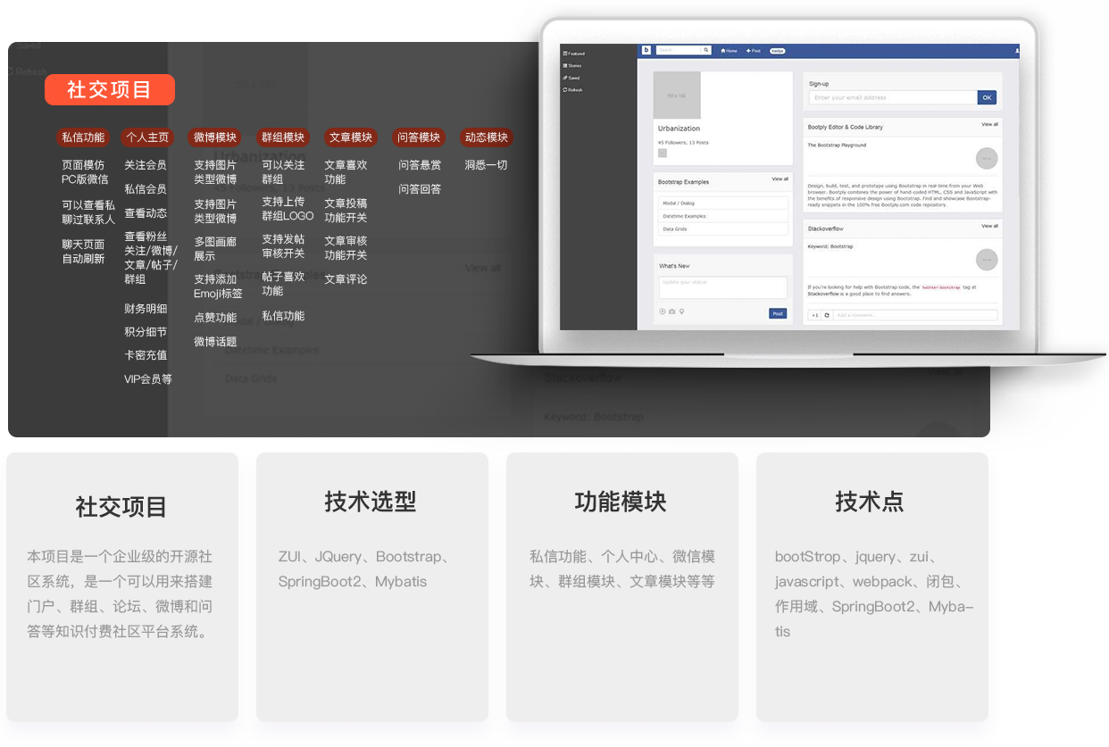Click the small gray square under followers
This screenshot has width=1109, height=747.
[663, 153]
